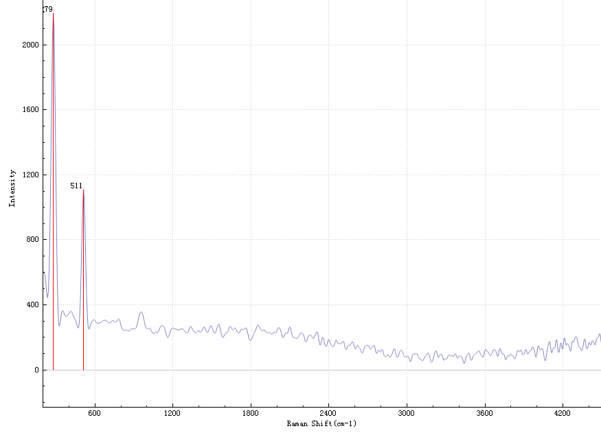Click the 1200 y-axis tick label
Viewport: 601px width, 433px height.
point(30,175)
